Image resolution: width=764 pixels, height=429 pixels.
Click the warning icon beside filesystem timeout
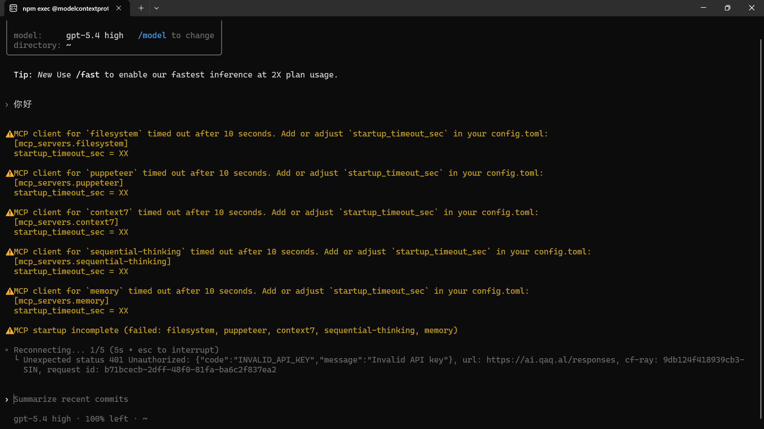(10, 134)
